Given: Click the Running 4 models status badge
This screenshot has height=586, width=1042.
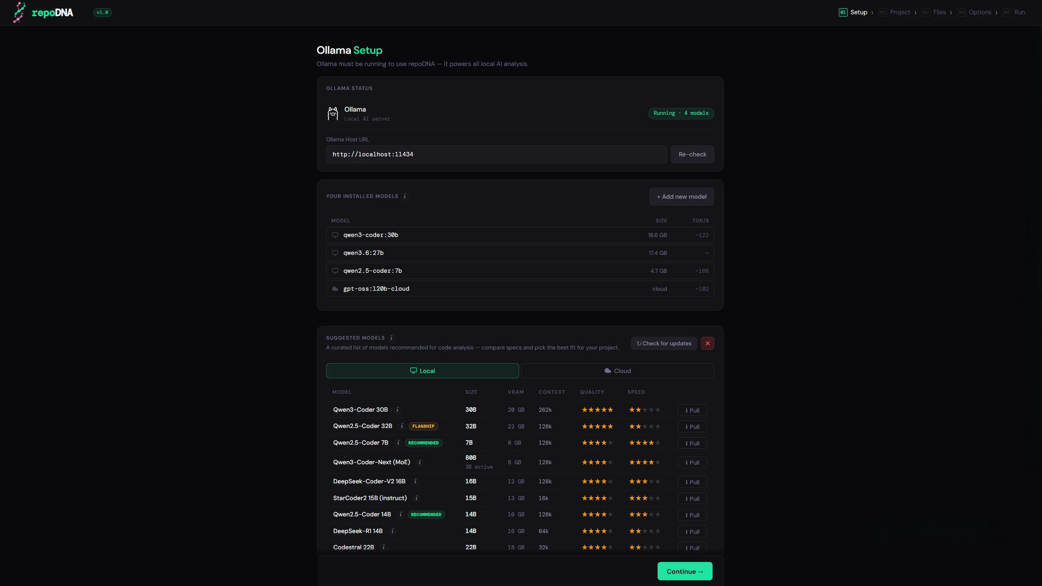Looking at the screenshot, I should pyautogui.click(x=680, y=113).
